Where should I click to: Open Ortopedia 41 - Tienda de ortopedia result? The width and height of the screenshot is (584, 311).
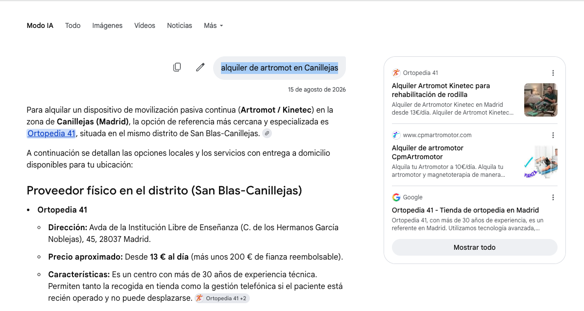pos(465,210)
